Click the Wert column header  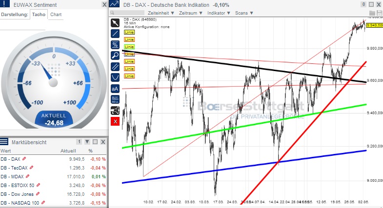[x=6, y=151]
